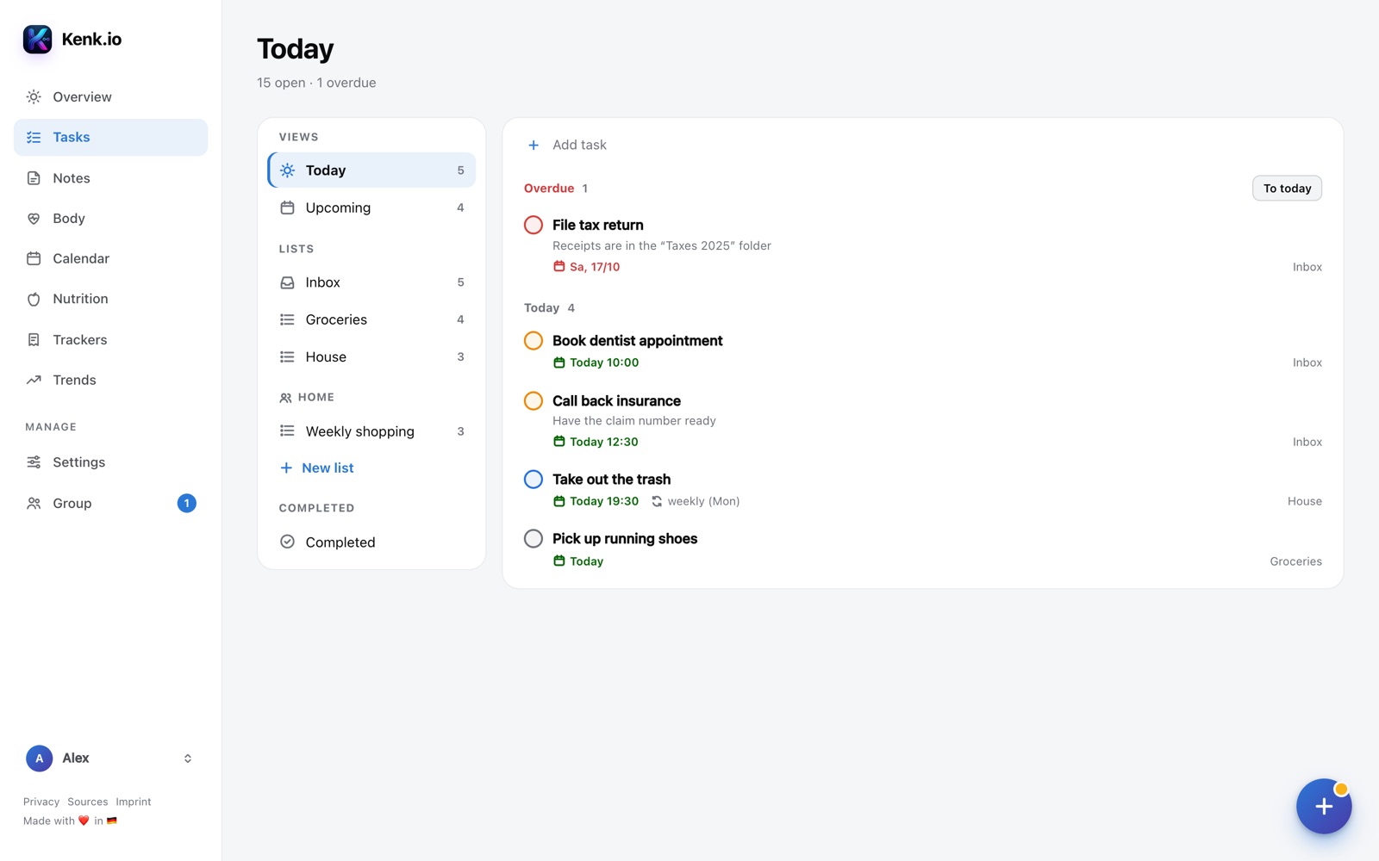Click the floating blue plus button
The height and width of the screenshot is (861, 1379).
click(1324, 806)
